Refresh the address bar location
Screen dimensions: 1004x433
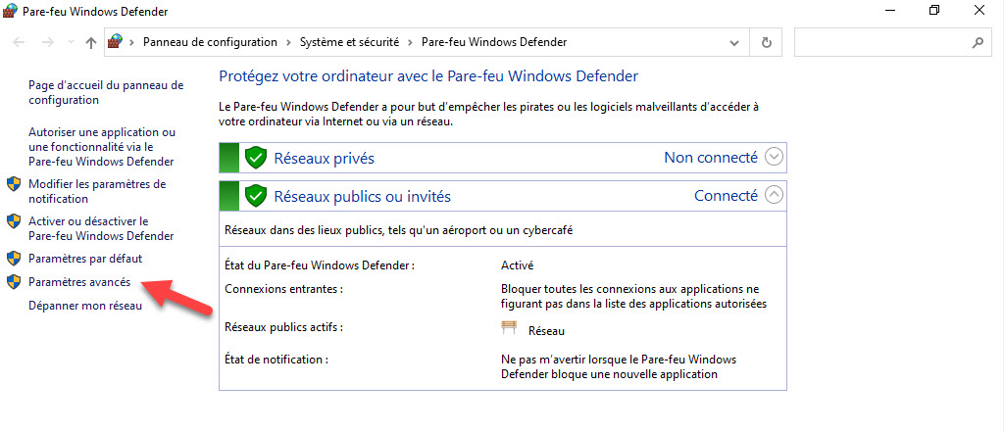[766, 43]
